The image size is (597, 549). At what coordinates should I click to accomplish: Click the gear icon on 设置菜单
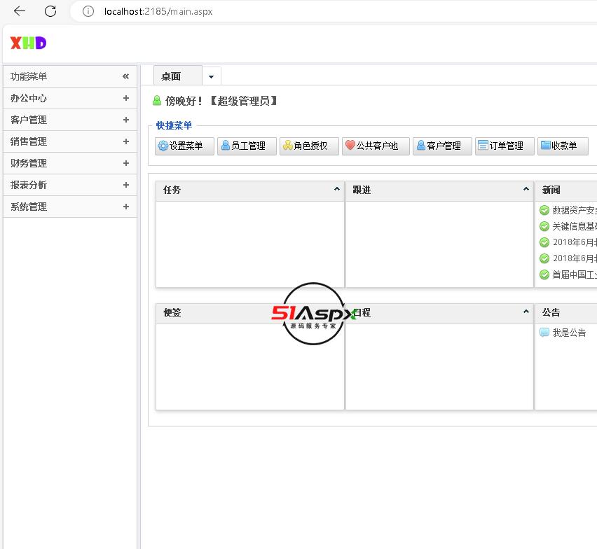tap(163, 146)
